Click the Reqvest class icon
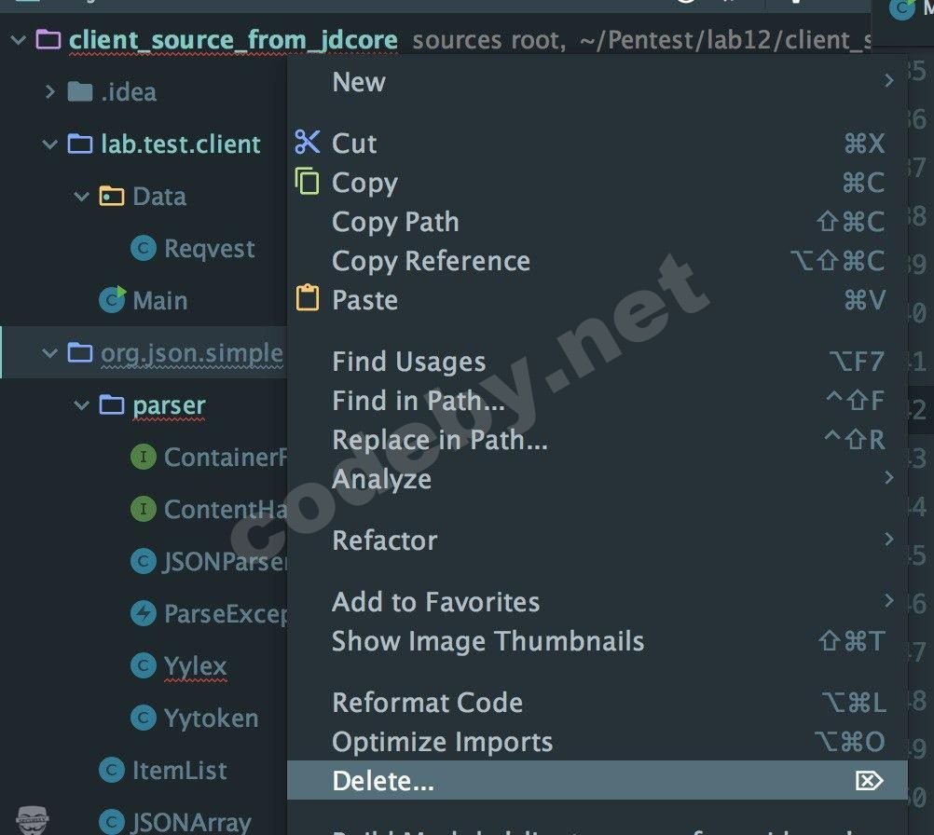 pos(143,248)
